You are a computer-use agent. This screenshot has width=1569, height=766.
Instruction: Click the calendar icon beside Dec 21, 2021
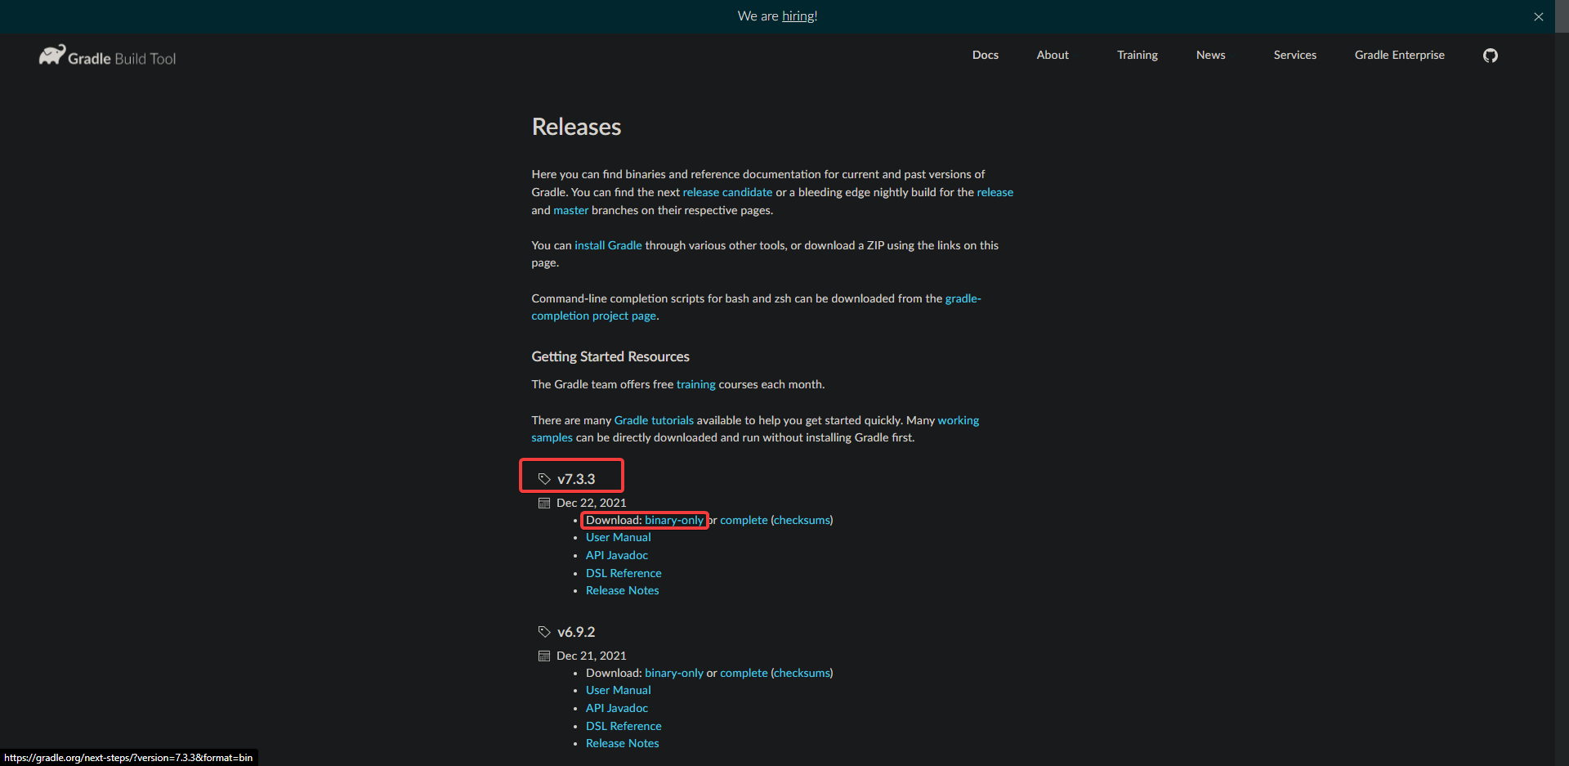click(x=544, y=656)
